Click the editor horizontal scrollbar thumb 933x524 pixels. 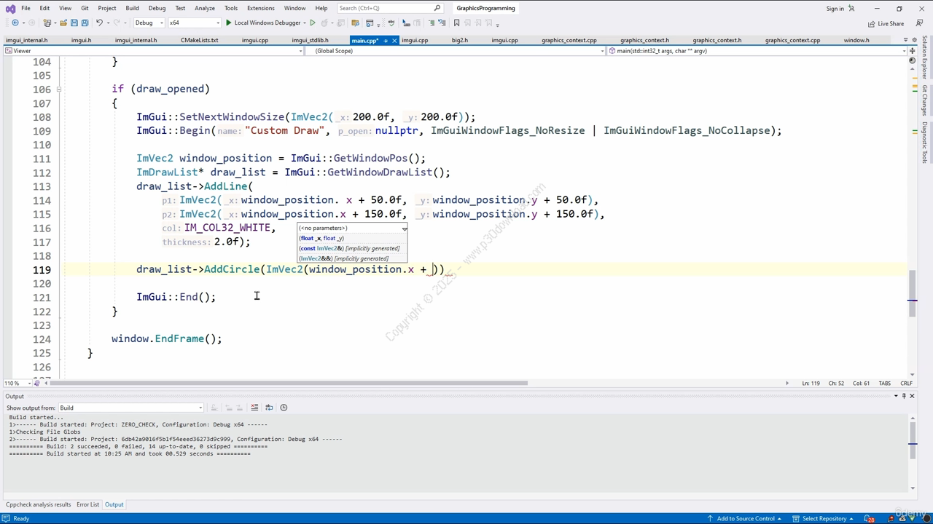290,383
